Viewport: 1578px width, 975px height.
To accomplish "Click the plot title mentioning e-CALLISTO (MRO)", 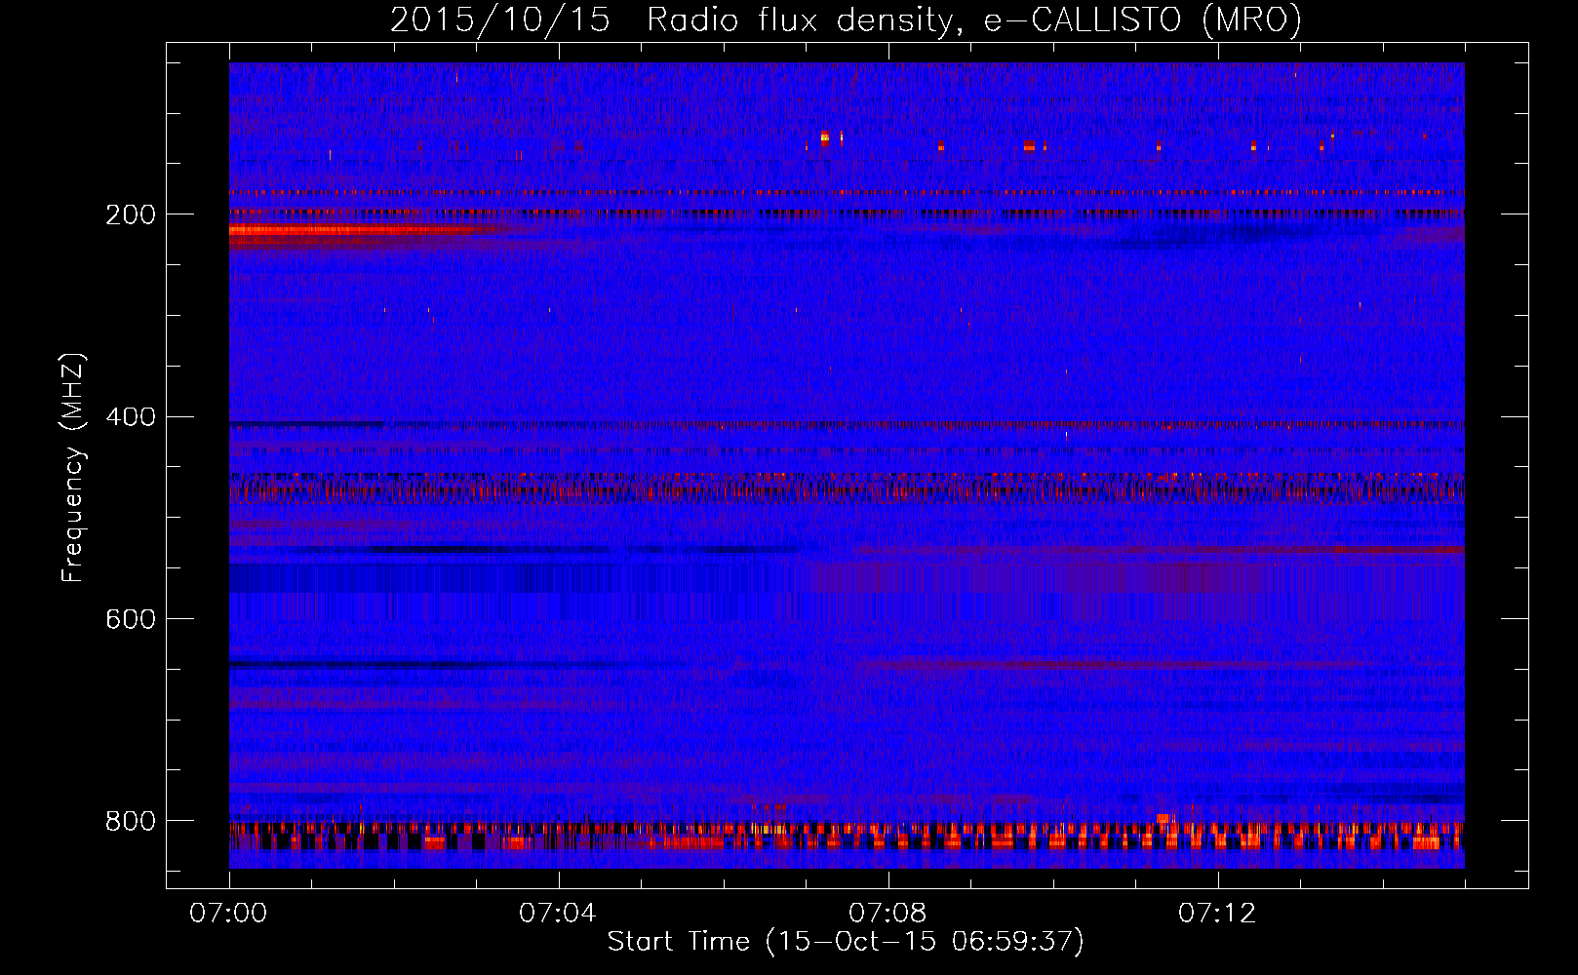I will (846, 19).
